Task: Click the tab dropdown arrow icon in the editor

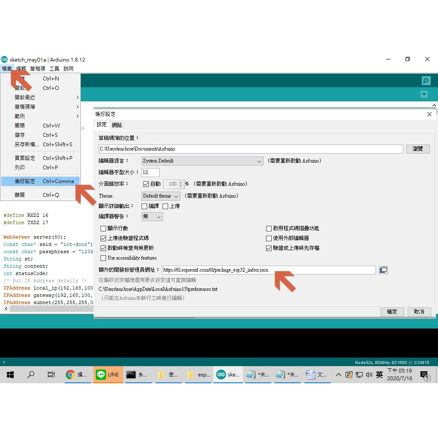Action: [x=424, y=95]
